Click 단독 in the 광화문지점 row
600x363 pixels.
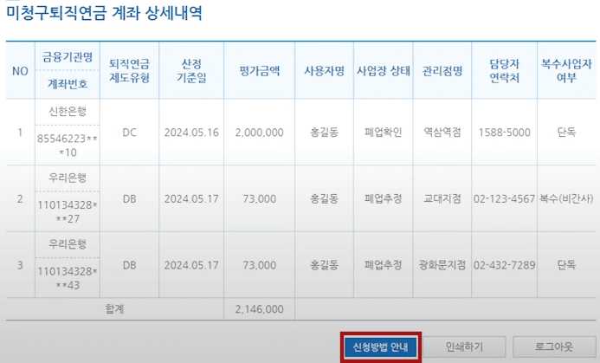tap(566, 265)
